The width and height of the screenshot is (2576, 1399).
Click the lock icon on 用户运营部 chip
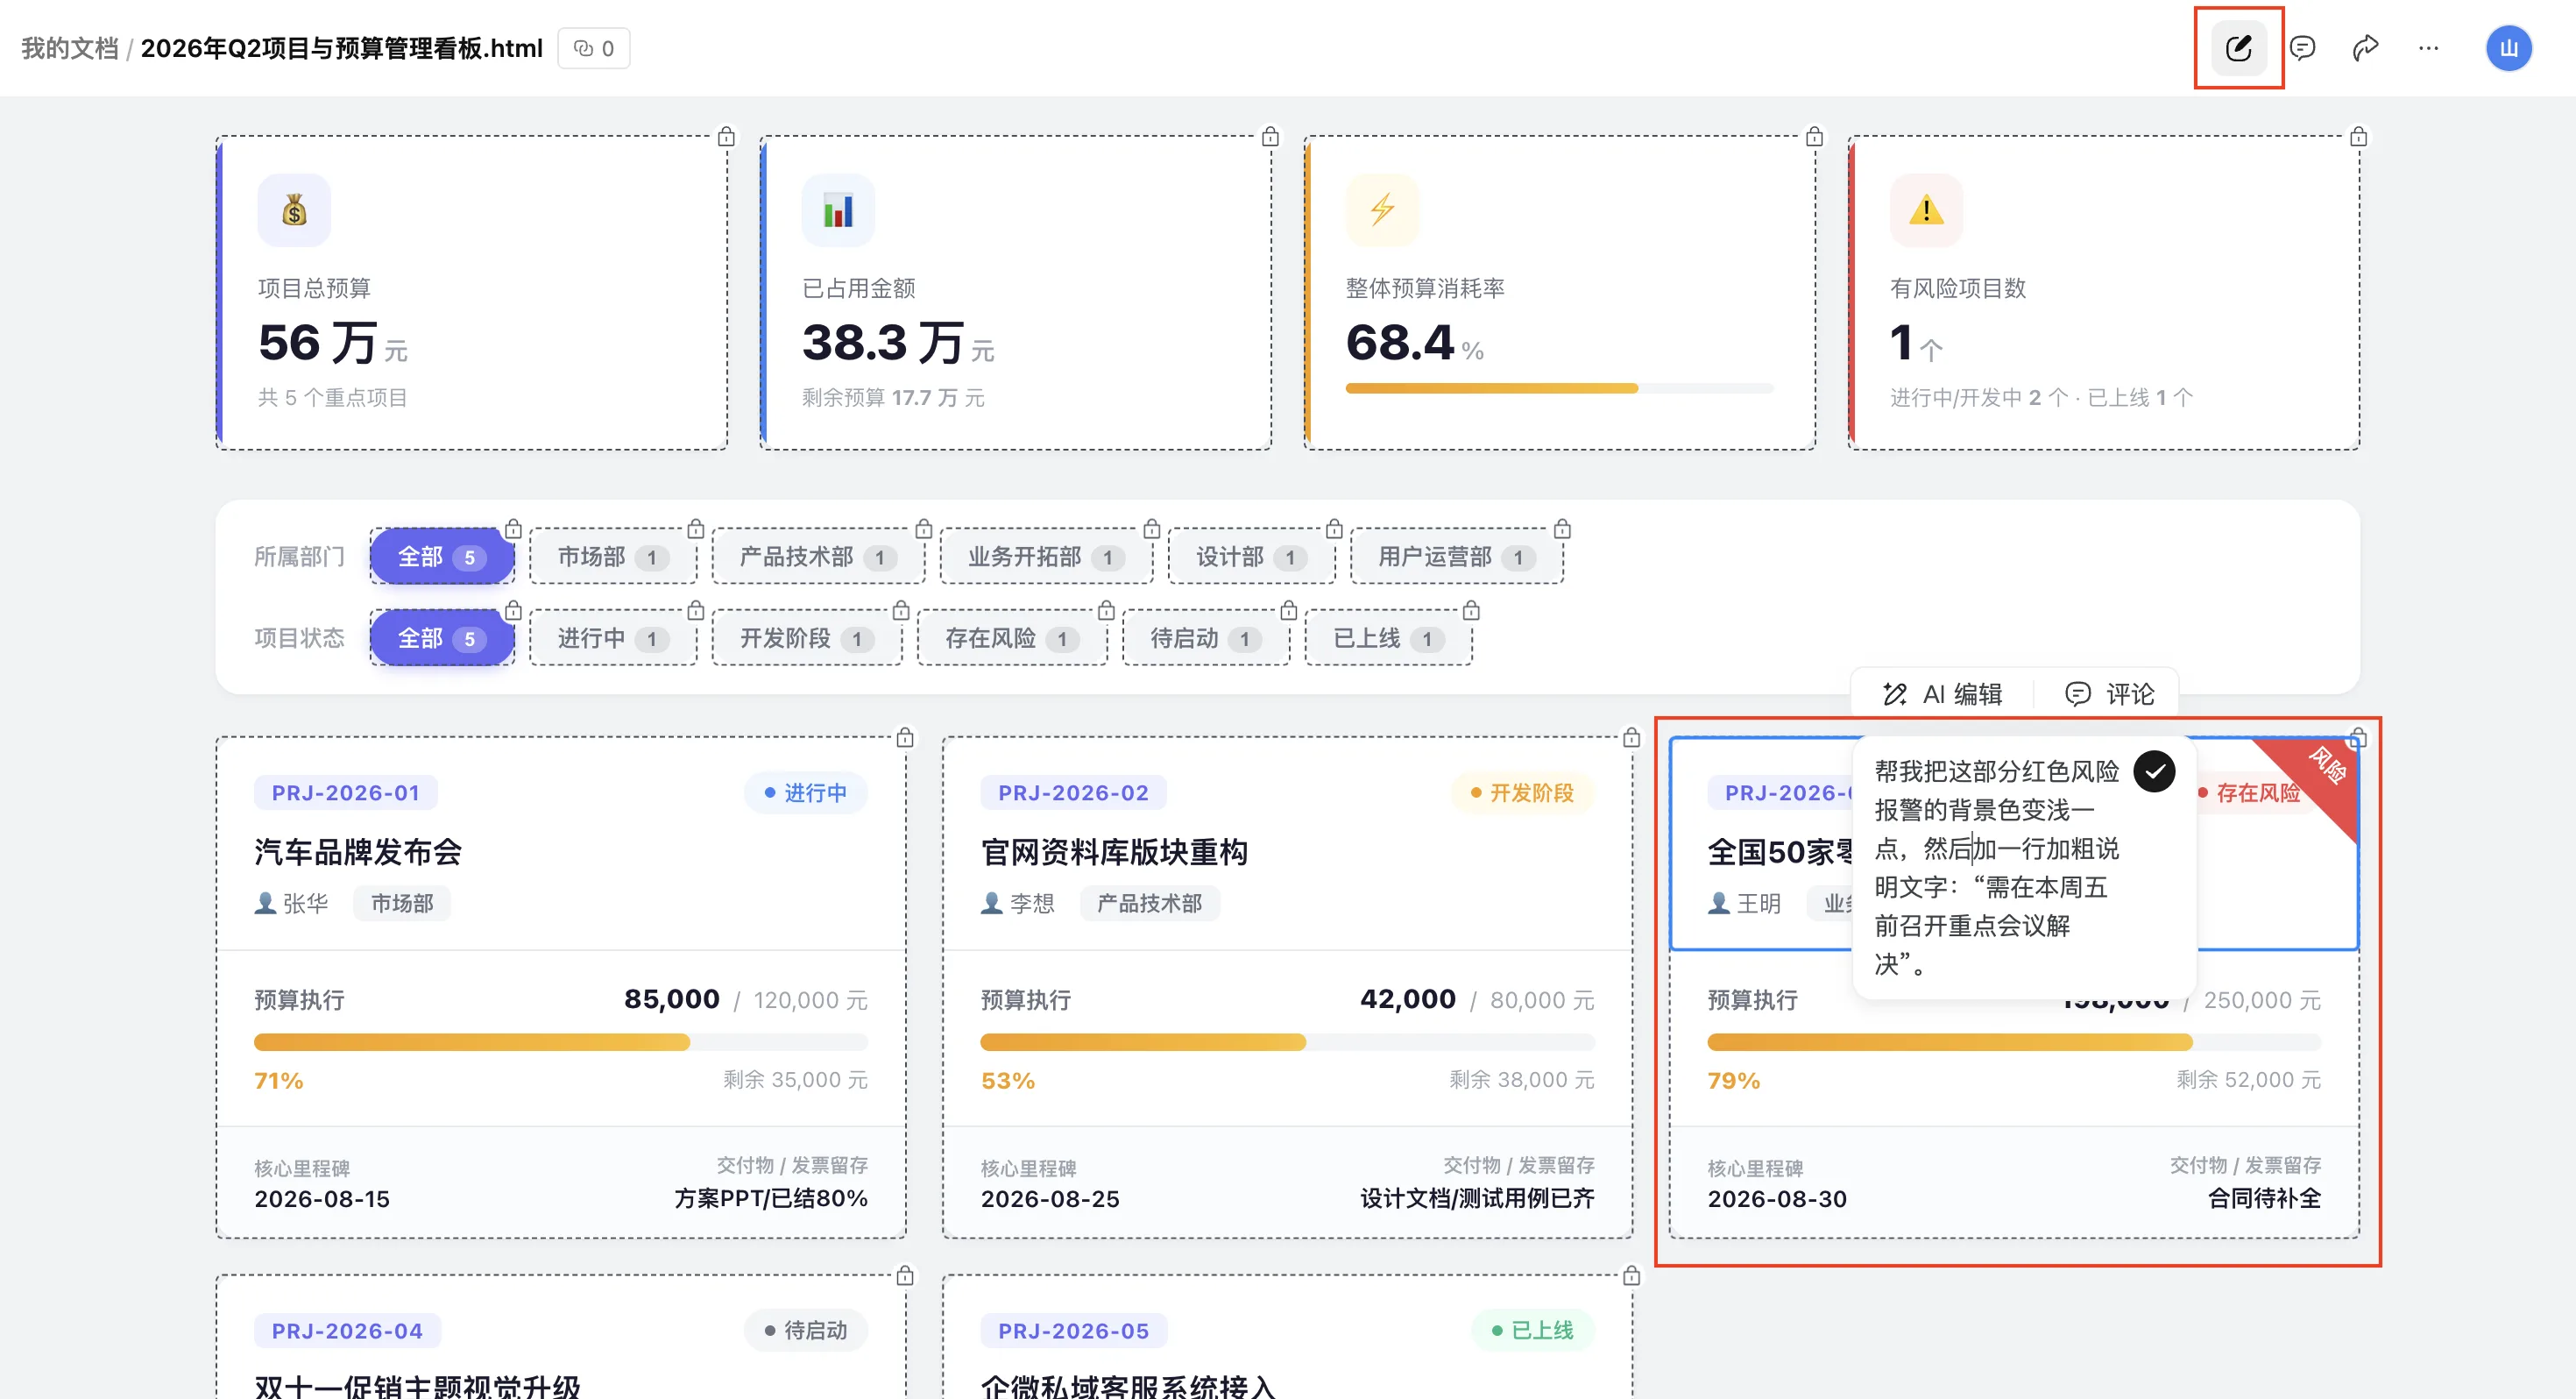[1562, 529]
